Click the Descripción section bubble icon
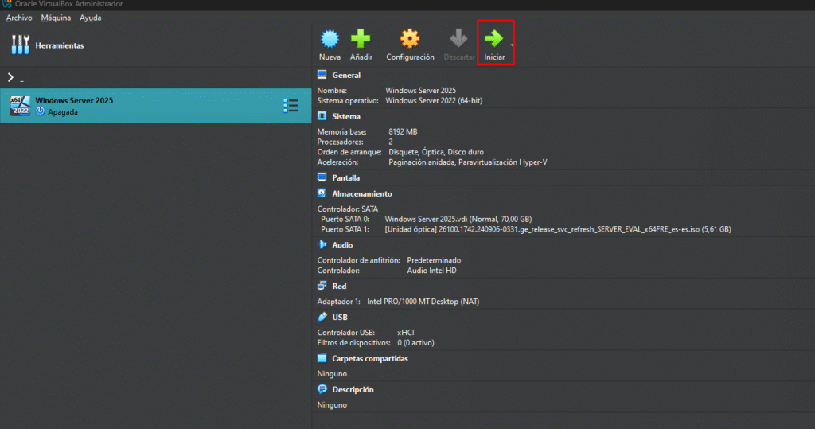This screenshot has width=815, height=429. 322,389
